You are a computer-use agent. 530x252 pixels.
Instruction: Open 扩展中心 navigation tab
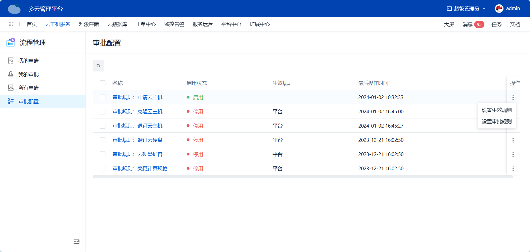[260, 24]
